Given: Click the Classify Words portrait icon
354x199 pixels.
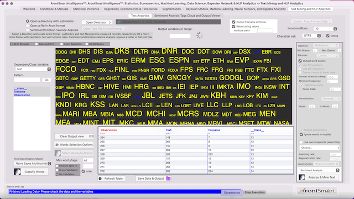Looking at the screenshot, I should [x=17, y=172].
